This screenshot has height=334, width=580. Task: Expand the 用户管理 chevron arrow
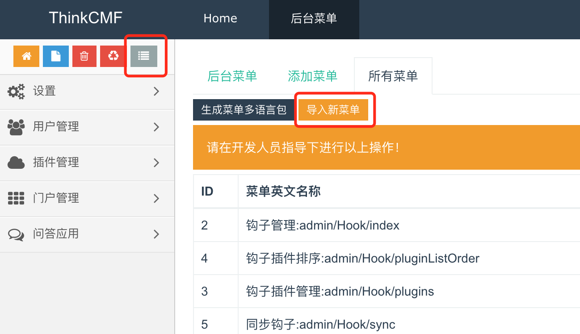pos(156,127)
